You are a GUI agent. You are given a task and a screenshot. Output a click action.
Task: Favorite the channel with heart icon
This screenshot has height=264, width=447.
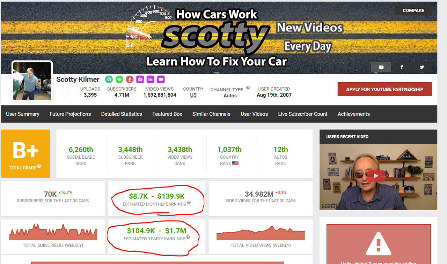pos(65,93)
